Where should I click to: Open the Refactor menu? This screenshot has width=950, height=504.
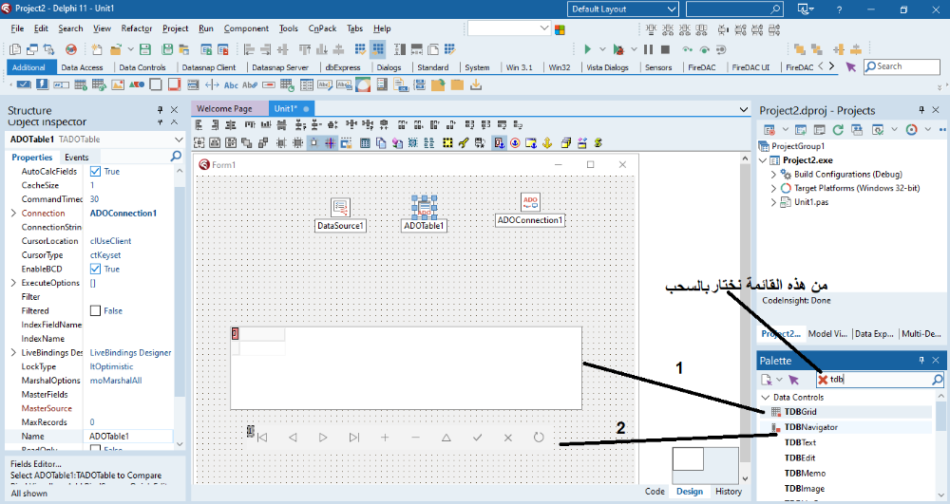[x=136, y=28]
